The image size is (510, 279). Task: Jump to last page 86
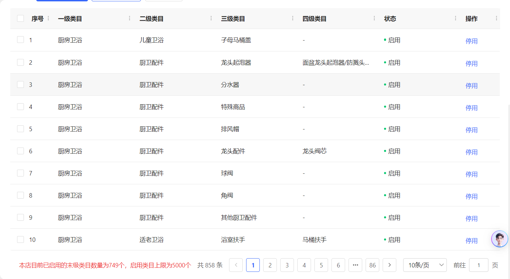372,265
